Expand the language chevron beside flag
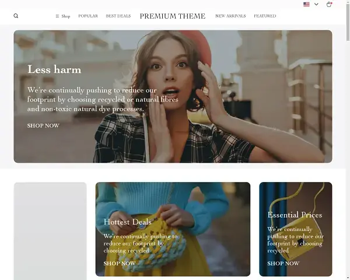Viewport: 350px width, 280px height. tap(316, 4)
